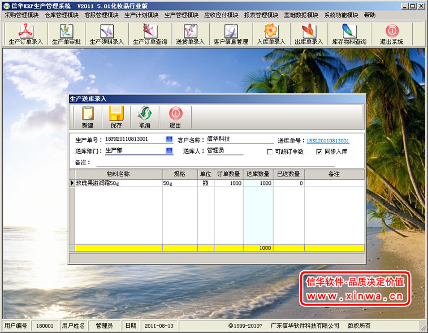
Task: Click 客户名称 field showing 信华科技
Action: tap(240, 139)
